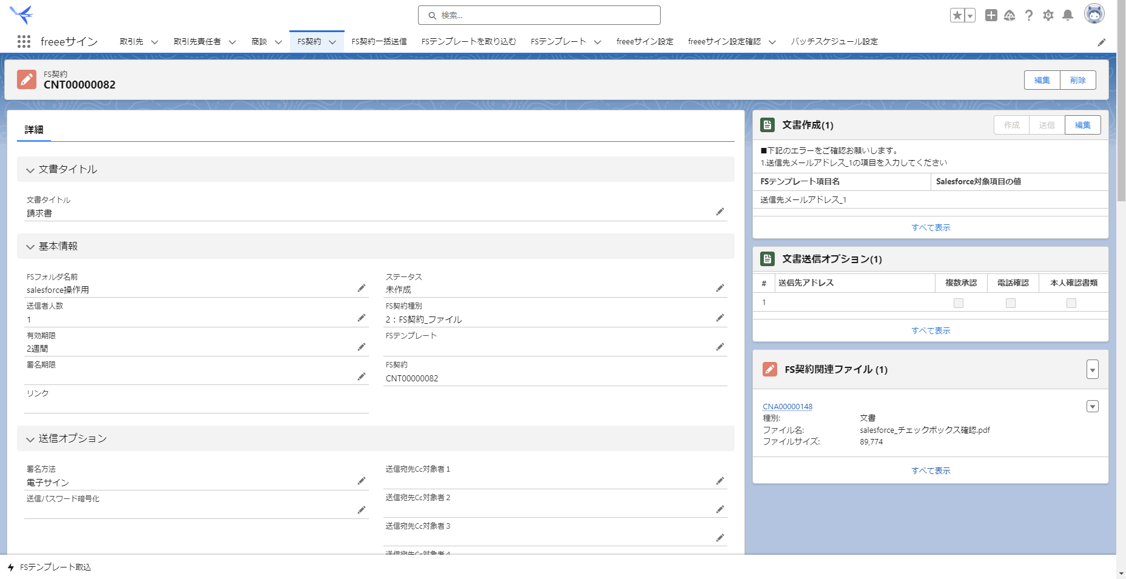The image size is (1126, 579).
Task: Open the 取引先 tab dropdown chevron
Action: point(155,42)
